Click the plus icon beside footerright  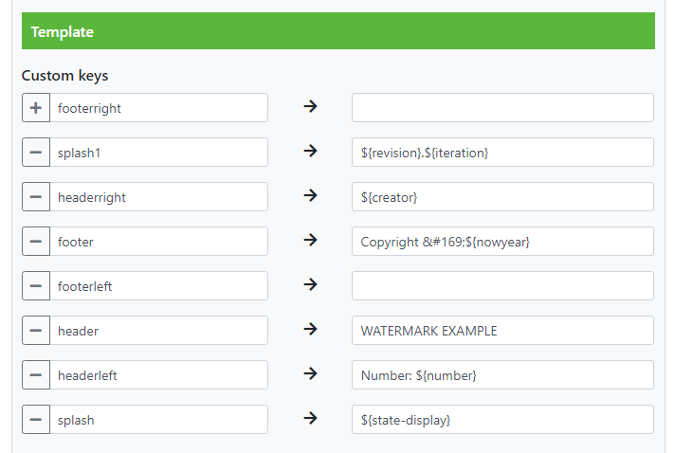[36, 108]
